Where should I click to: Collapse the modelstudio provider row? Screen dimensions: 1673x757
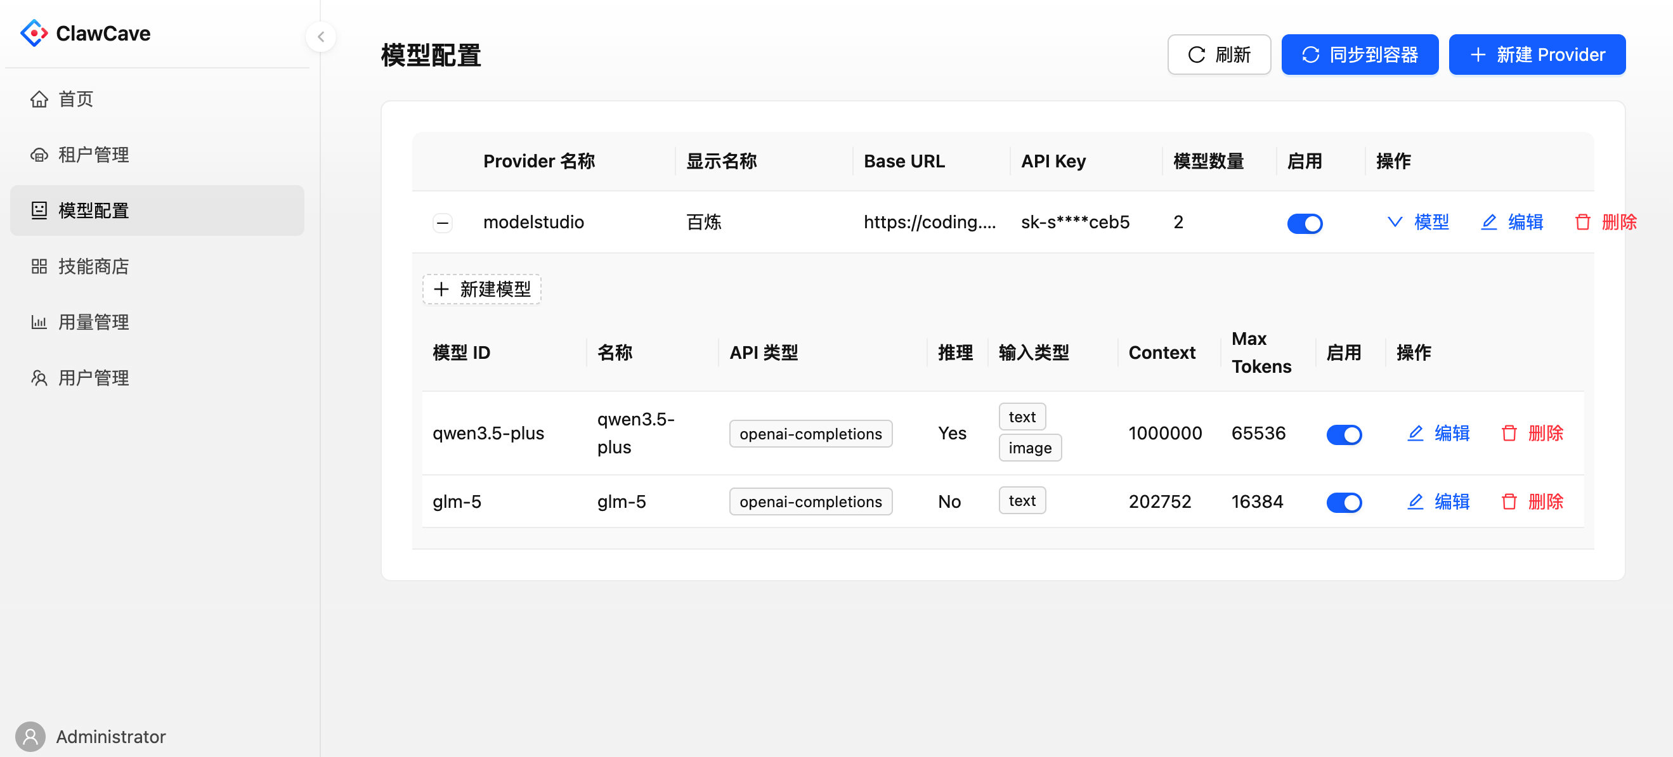[x=442, y=223]
